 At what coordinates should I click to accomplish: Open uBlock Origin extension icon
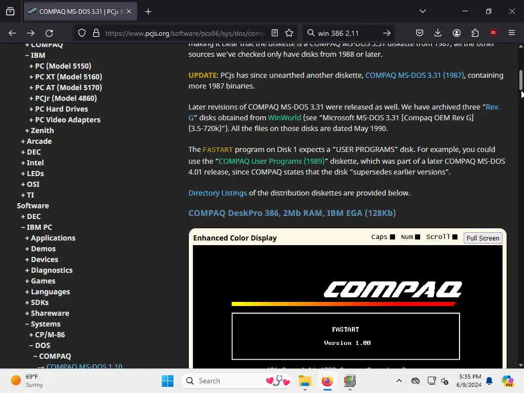[493, 32]
